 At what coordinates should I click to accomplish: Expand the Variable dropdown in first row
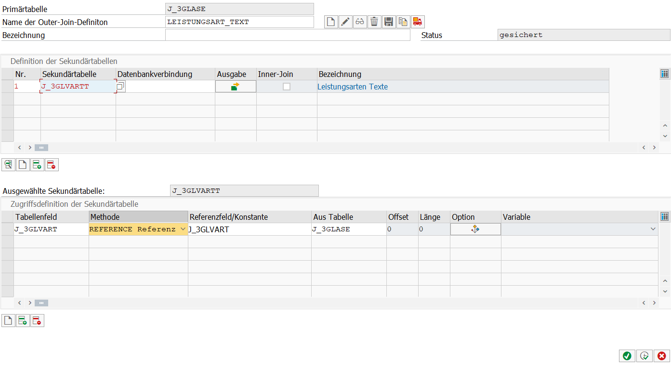tap(653, 229)
